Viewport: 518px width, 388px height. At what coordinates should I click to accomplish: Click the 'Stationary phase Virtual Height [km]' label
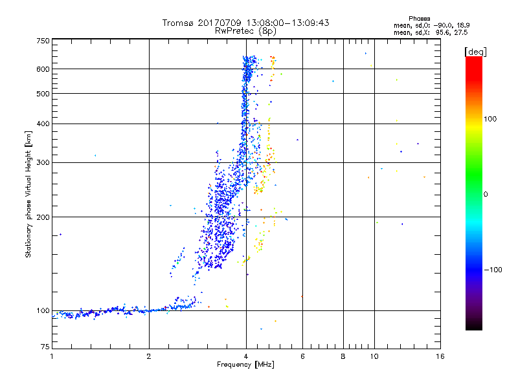point(28,194)
